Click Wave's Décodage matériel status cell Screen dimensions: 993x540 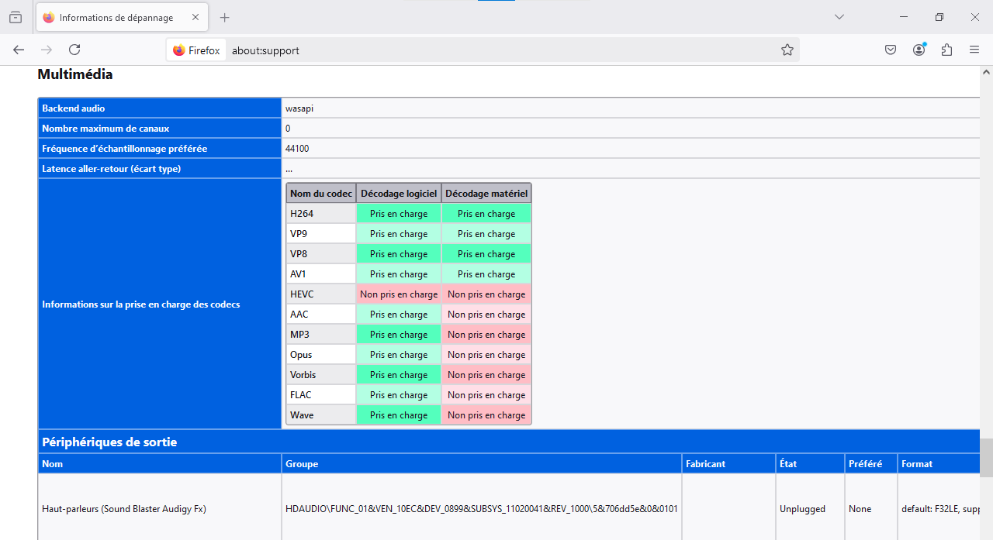[x=486, y=415]
